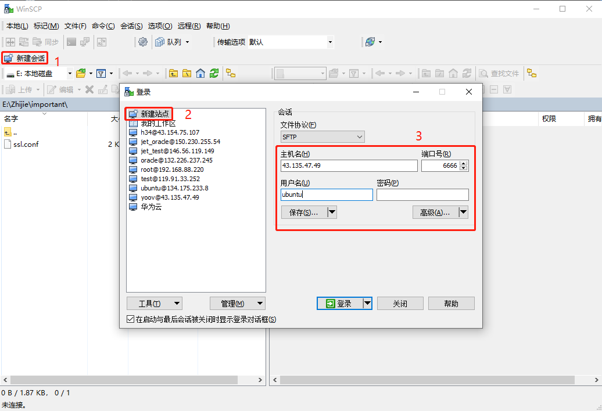
Task: Open the New Session (新建会话) tab
Action: point(24,58)
